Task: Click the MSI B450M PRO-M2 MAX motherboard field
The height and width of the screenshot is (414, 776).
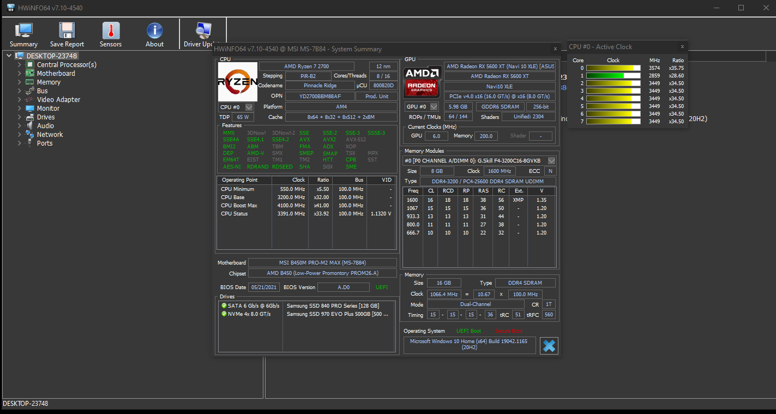Action: pyautogui.click(x=322, y=263)
